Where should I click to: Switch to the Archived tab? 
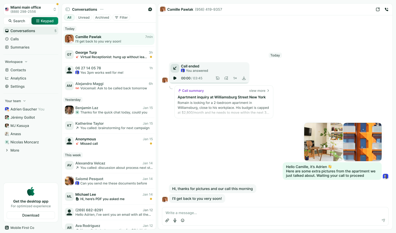[x=102, y=18]
